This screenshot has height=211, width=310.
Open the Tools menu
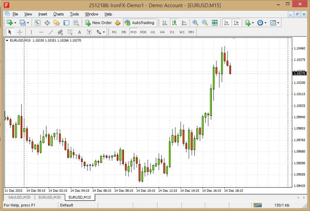pos(74,14)
